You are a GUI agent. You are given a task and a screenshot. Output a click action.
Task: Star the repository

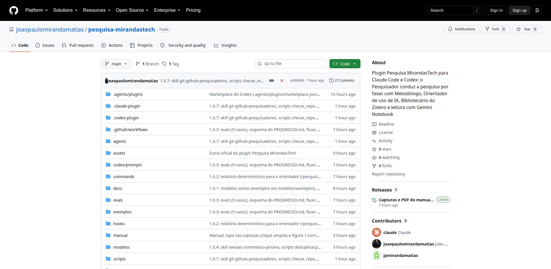coord(527,29)
